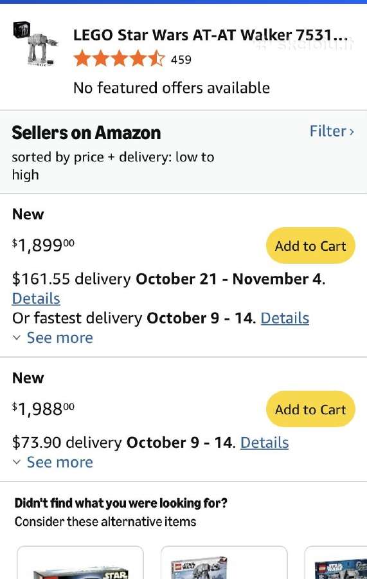
Task: Open the Filter option for sellers
Action: [x=332, y=131]
